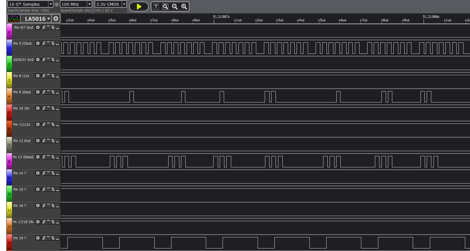Open settings gear for Pin 13 Data2 channel
This screenshot has height=251, width=470.
38,157
